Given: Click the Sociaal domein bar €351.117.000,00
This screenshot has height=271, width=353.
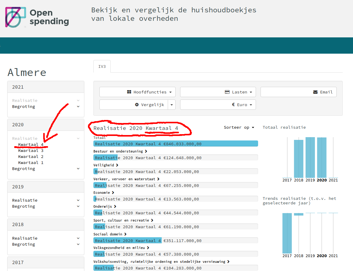Looking at the screenshot, I should [176, 241].
